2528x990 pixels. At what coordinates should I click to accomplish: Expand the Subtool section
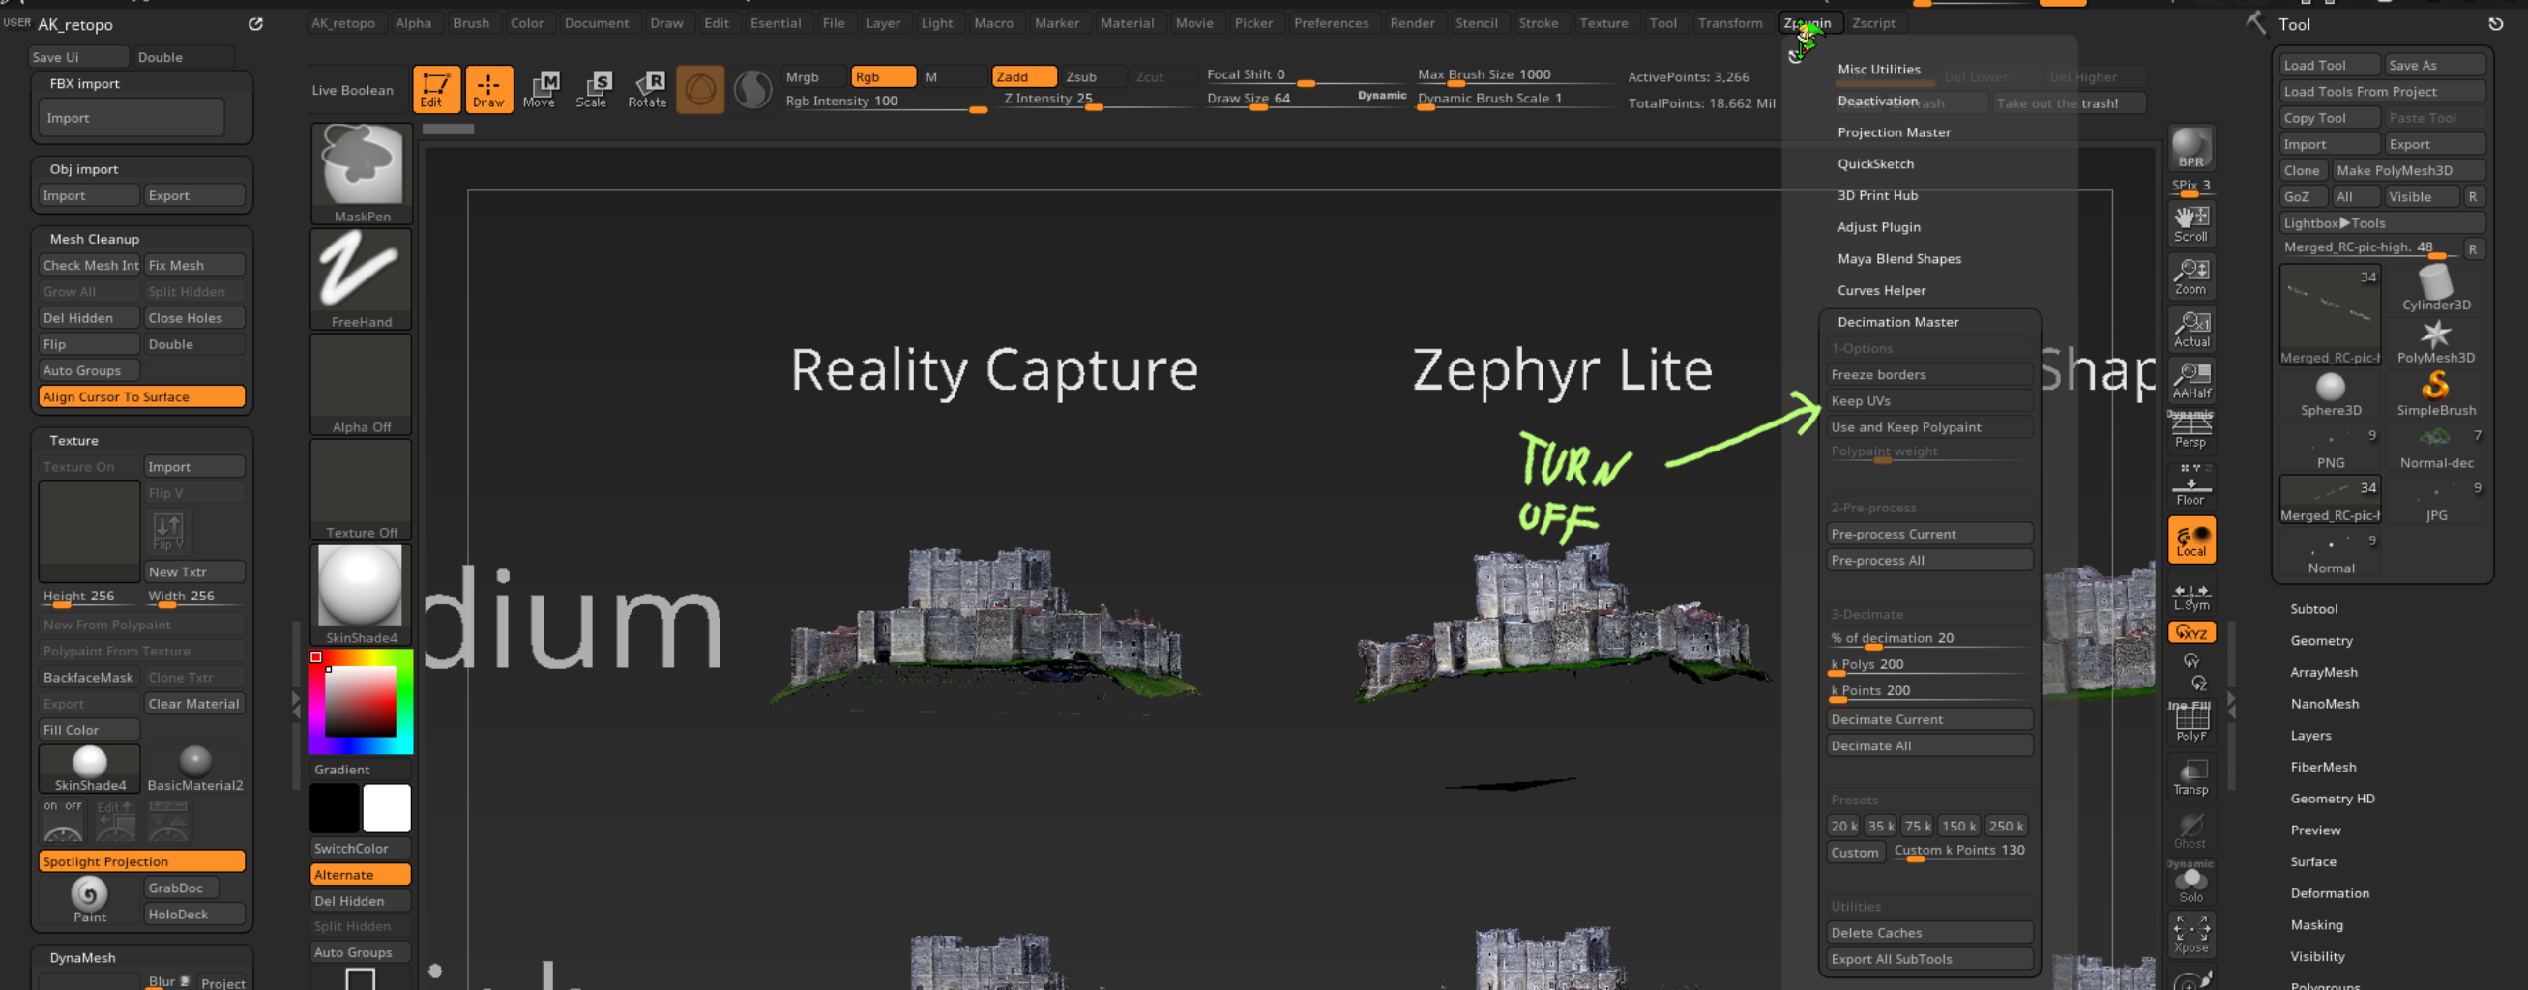(2313, 608)
